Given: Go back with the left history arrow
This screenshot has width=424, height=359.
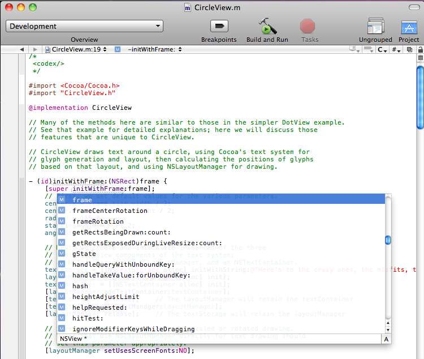Looking at the screenshot, I should point(21,50).
